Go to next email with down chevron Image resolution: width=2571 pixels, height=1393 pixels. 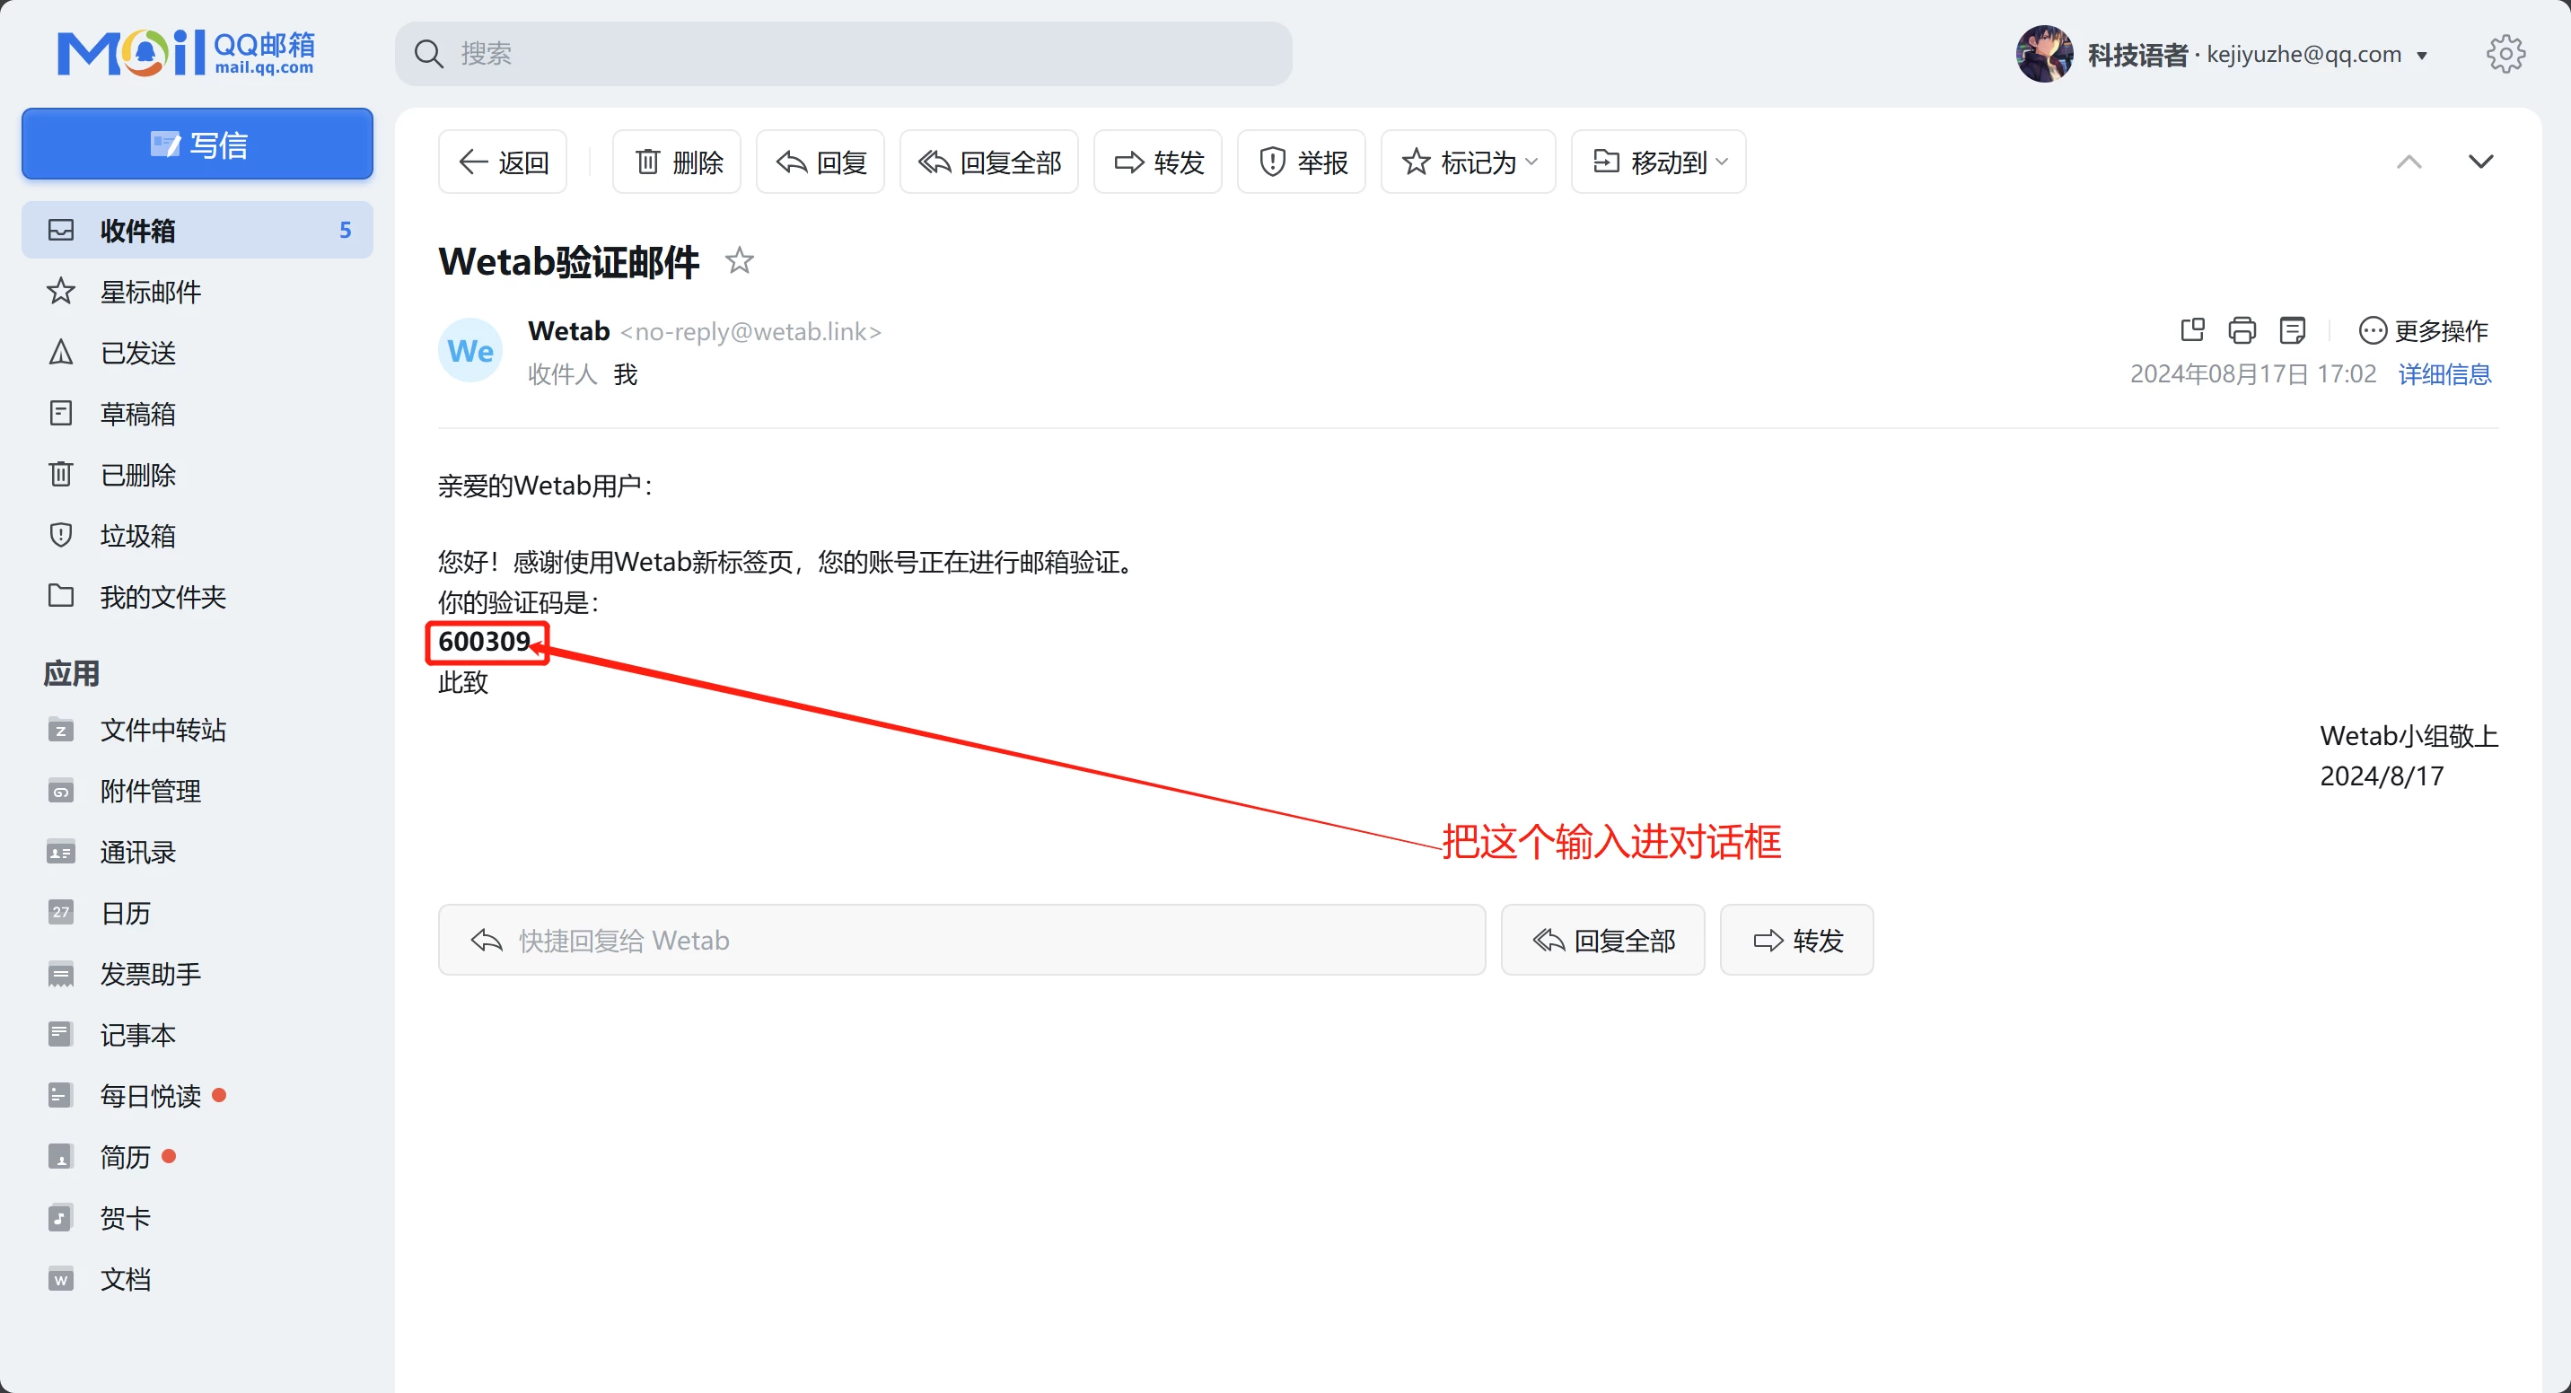coord(2480,162)
